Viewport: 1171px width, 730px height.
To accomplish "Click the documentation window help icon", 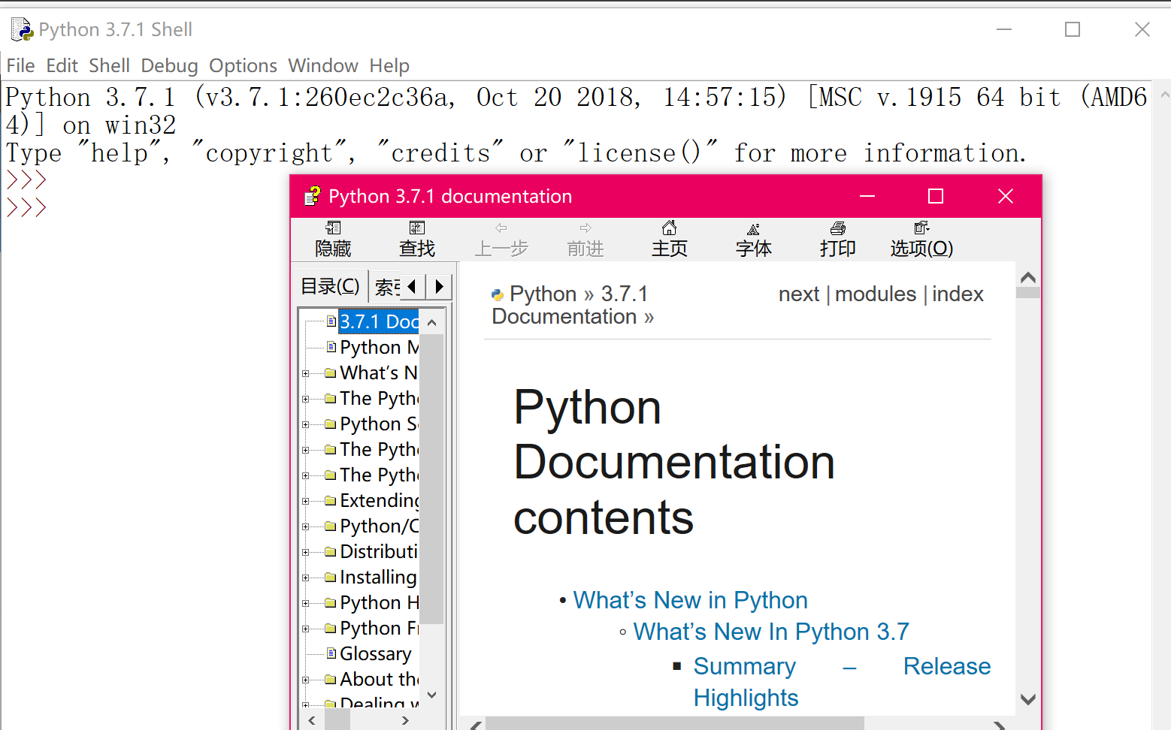I will click(312, 196).
